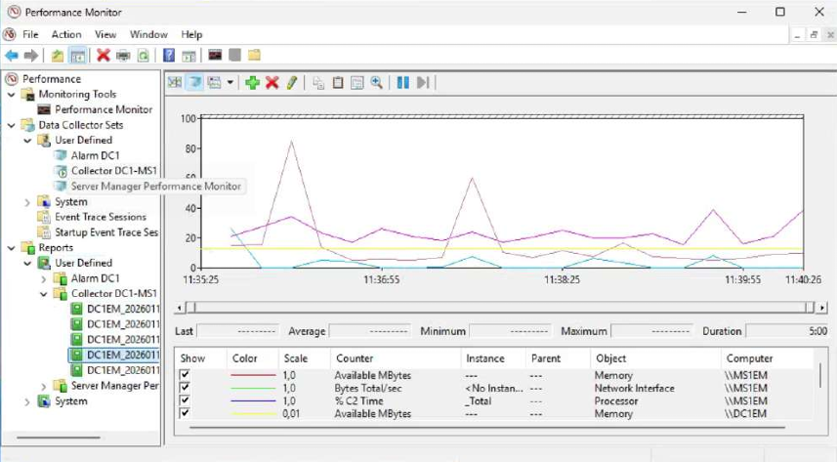
Task: Toggle Show/Hide Console Tree icon
Action: 78,55
